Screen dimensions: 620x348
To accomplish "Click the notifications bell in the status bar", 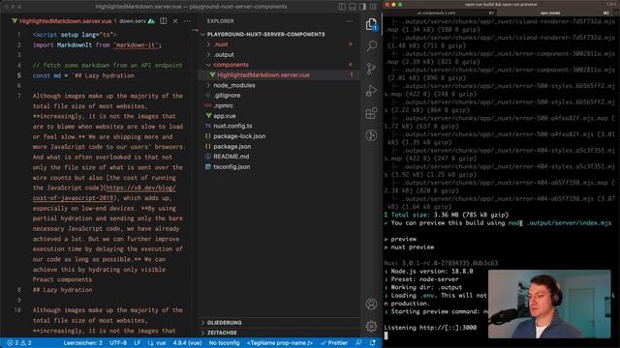I will pos(372,343).
